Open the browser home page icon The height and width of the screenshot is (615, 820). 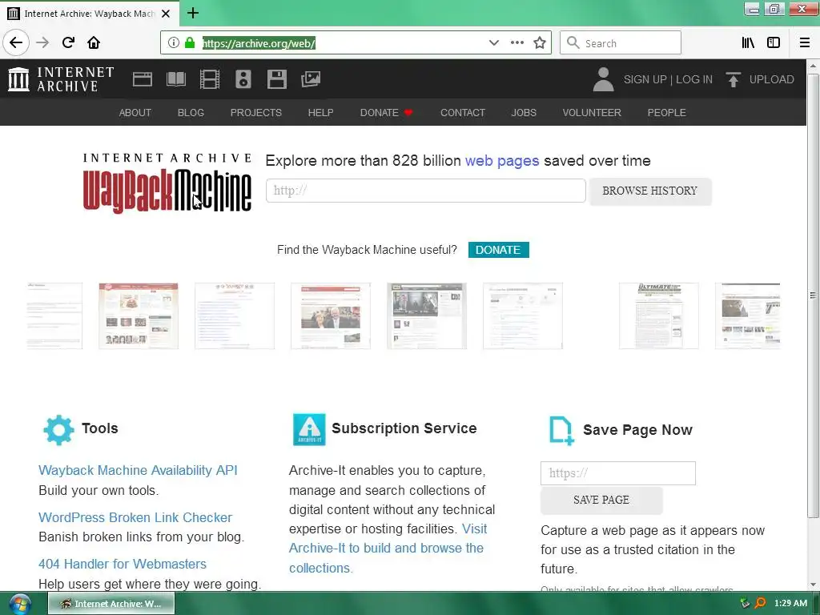(x=94, y=42)
